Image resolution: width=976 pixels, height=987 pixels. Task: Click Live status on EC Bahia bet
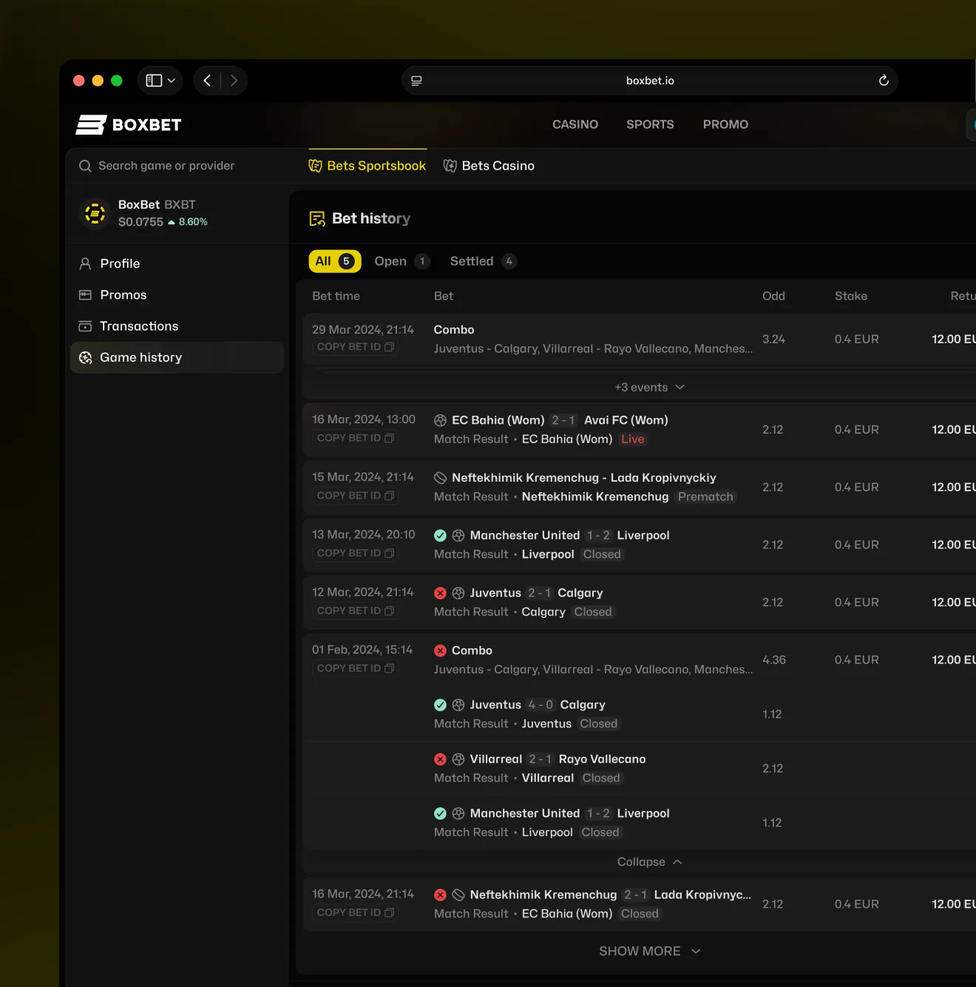(633, 439)
